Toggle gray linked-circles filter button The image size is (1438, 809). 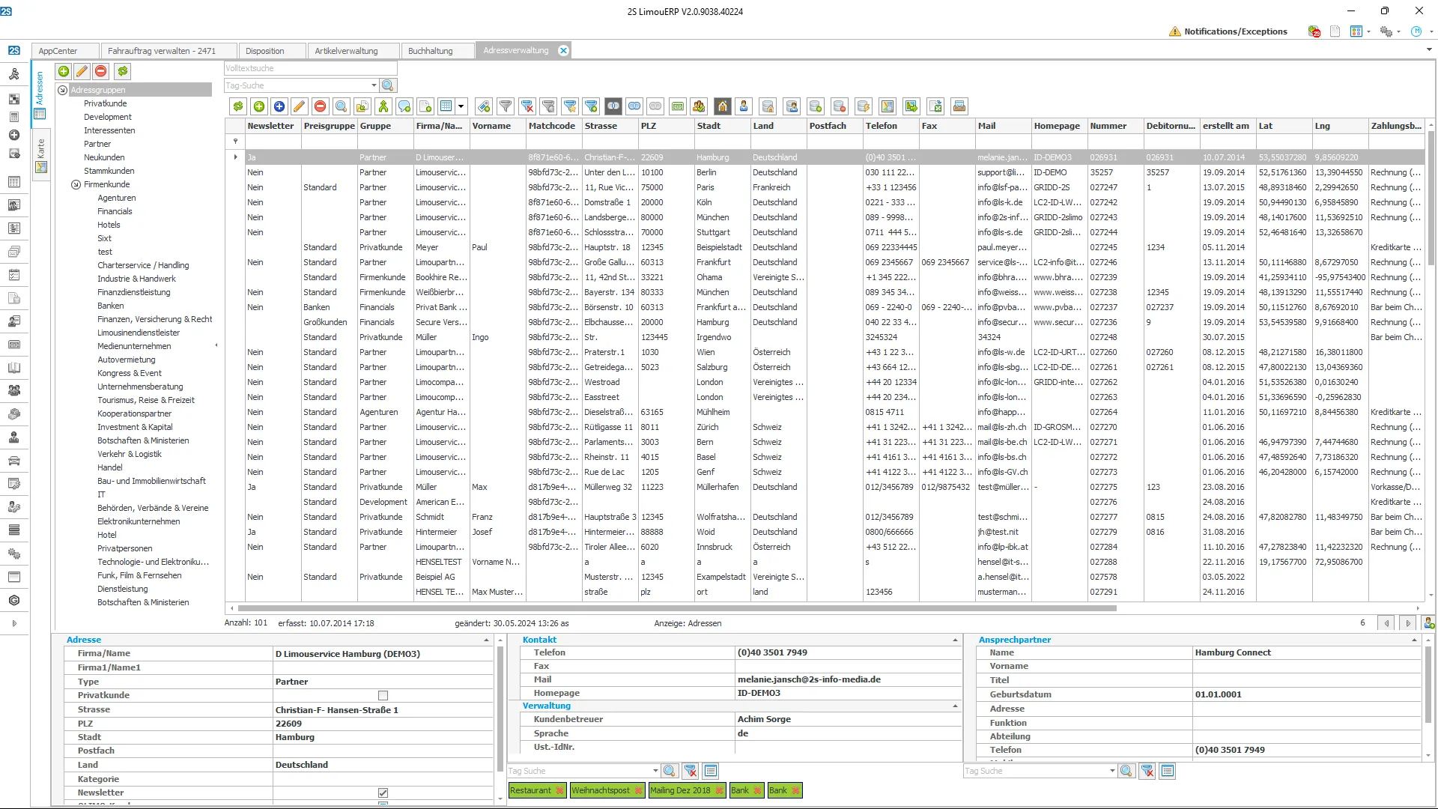655,106
